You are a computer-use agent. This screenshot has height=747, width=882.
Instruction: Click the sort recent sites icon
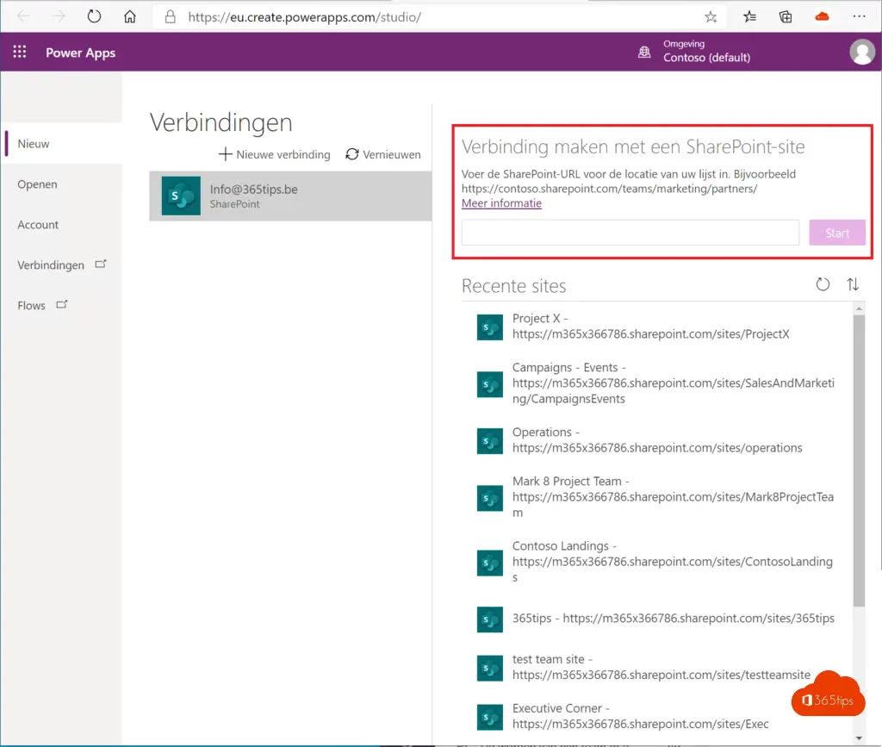coord(853,284)
